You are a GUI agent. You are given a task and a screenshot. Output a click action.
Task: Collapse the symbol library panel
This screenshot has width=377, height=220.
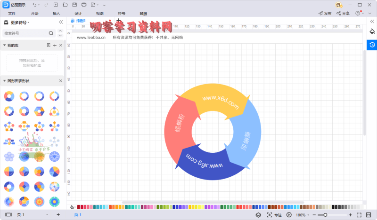pyautogui.click(x=61, y=22)
